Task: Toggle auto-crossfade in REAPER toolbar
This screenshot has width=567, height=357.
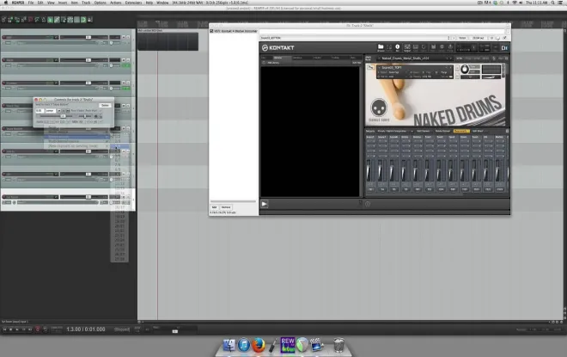Action: (x=51, y=20)
